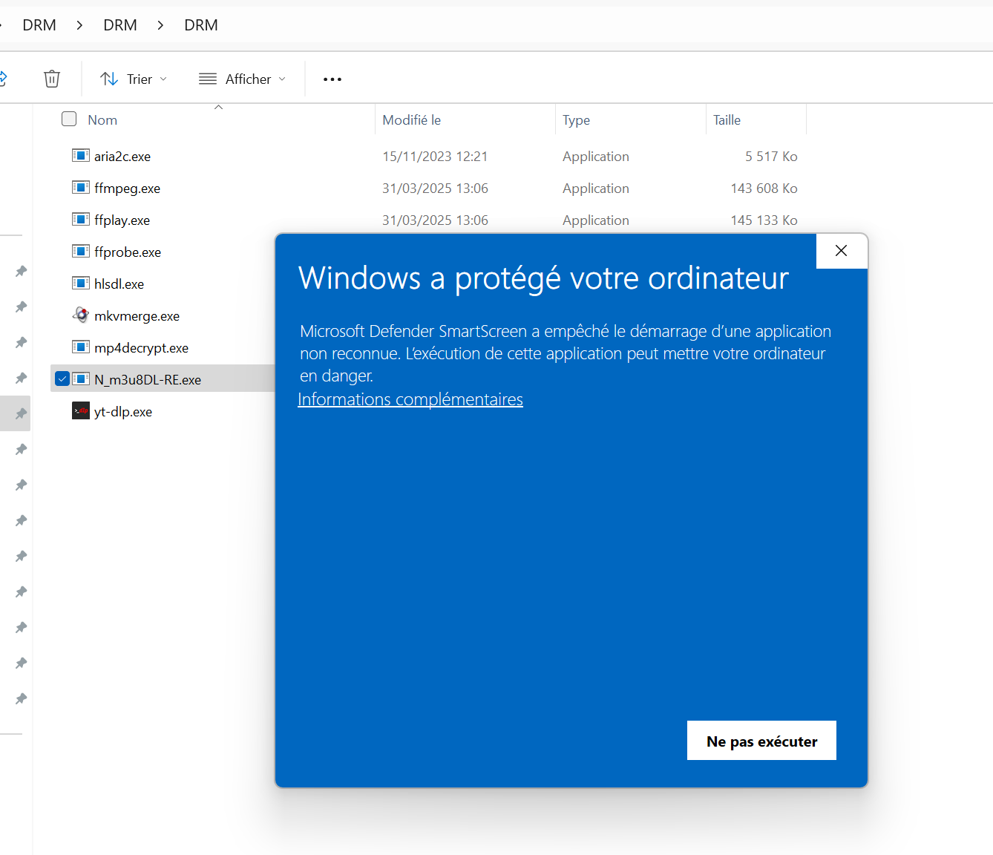Click the hlsdl.exe file icon
993x855 pixels.
coord(81,284)
